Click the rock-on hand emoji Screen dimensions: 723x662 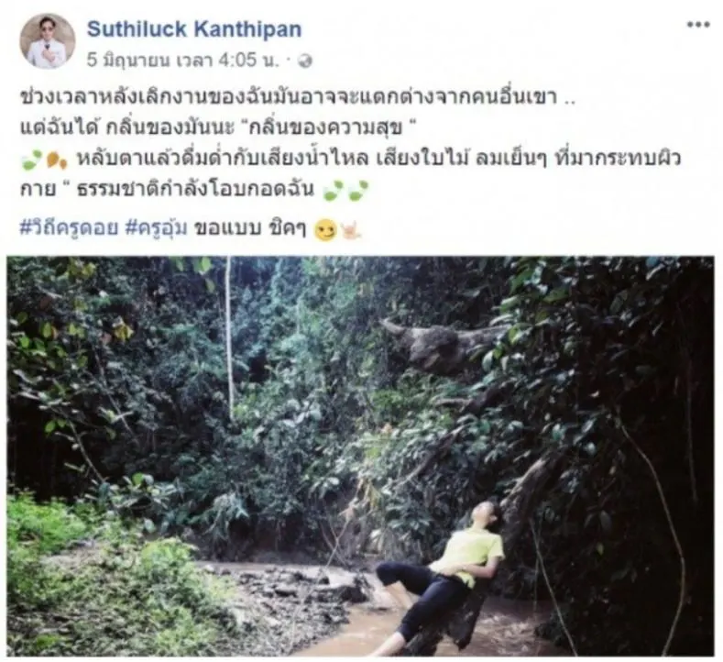pyautogui.click(x=350, y=230)
